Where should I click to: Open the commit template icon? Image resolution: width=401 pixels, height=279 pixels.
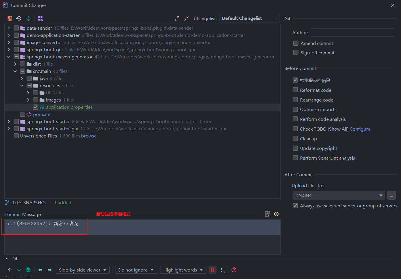(267, 214)
